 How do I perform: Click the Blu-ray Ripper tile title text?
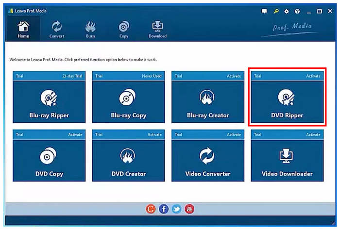point(49,115)
